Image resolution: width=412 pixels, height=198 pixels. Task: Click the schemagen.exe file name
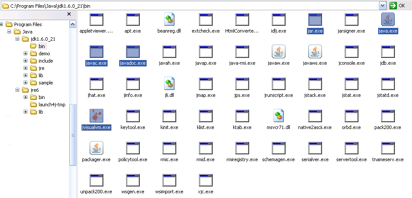pos(279,159)
